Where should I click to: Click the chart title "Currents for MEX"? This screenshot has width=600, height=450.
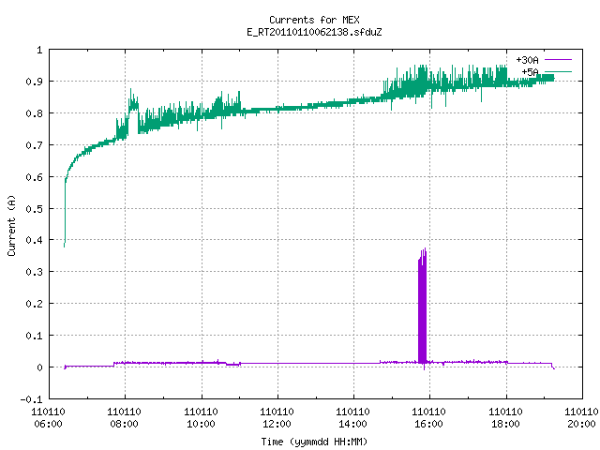(314, 20)
